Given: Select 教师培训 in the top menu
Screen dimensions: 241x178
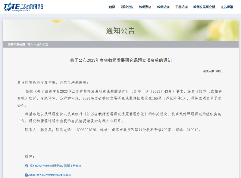Looking at the screenshot, I should pos(163,7).
